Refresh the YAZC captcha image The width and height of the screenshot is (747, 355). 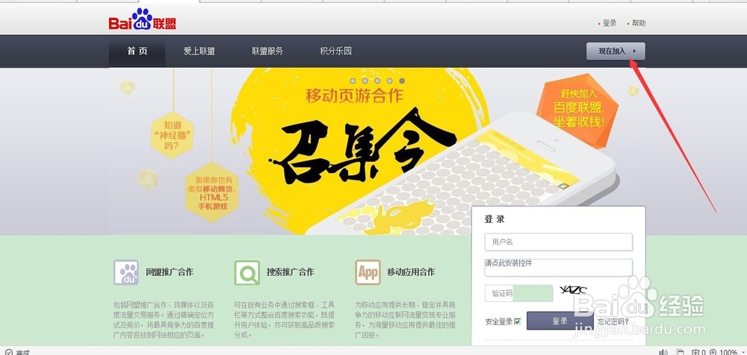point(573,290)
